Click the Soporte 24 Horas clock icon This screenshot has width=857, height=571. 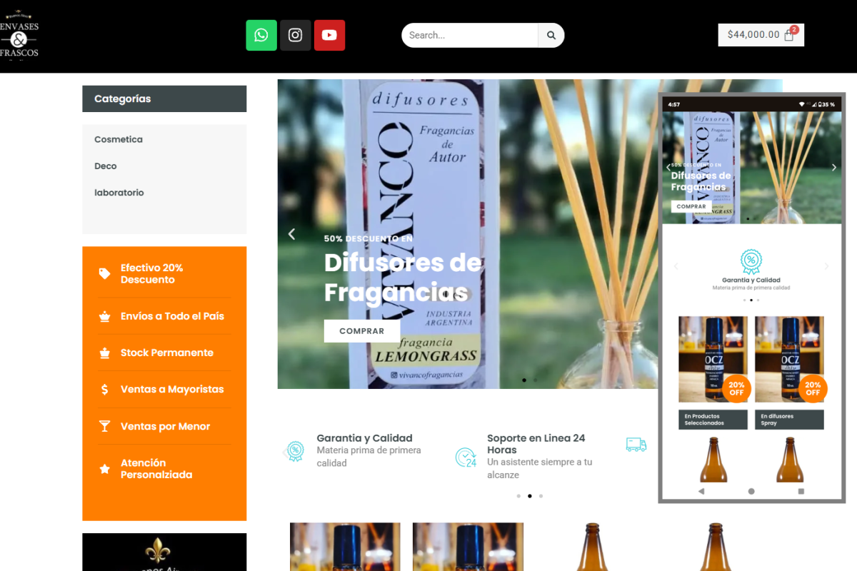[466, 455]
